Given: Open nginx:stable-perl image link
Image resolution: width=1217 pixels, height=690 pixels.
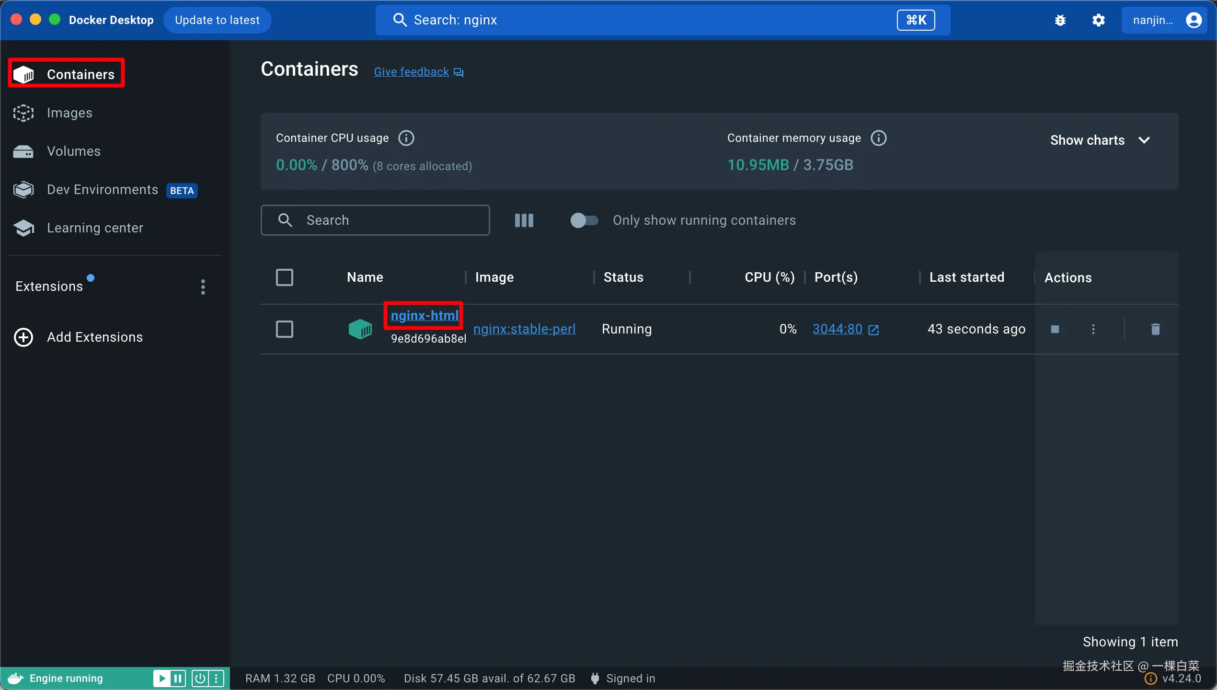Looking at the screenshot, I should (524, 329).
